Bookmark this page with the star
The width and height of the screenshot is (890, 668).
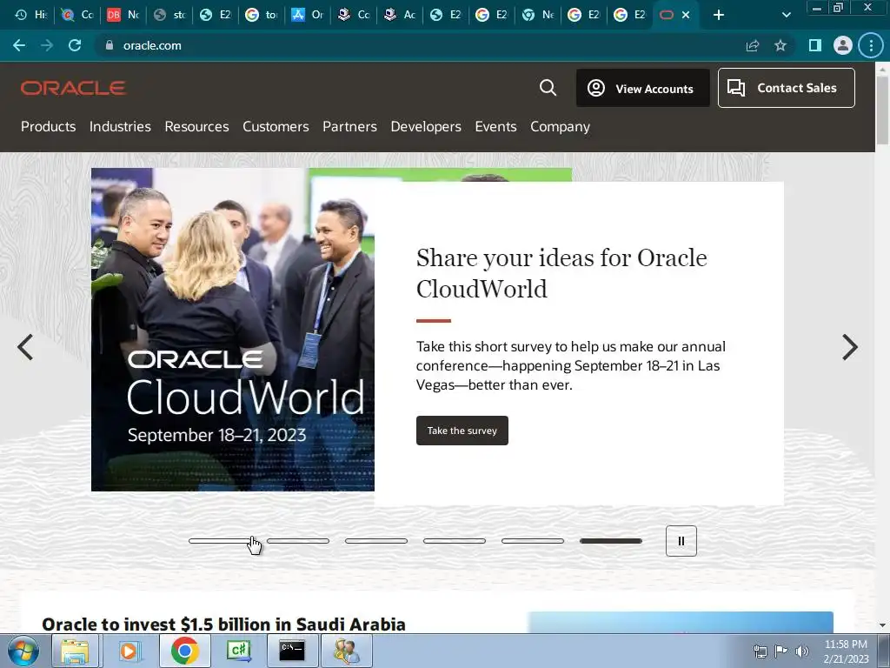pos(780,45)
